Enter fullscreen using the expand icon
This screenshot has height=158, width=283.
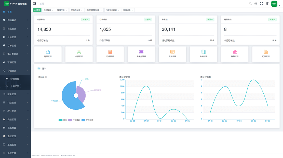pyautogui.click(x=261, y=4)
